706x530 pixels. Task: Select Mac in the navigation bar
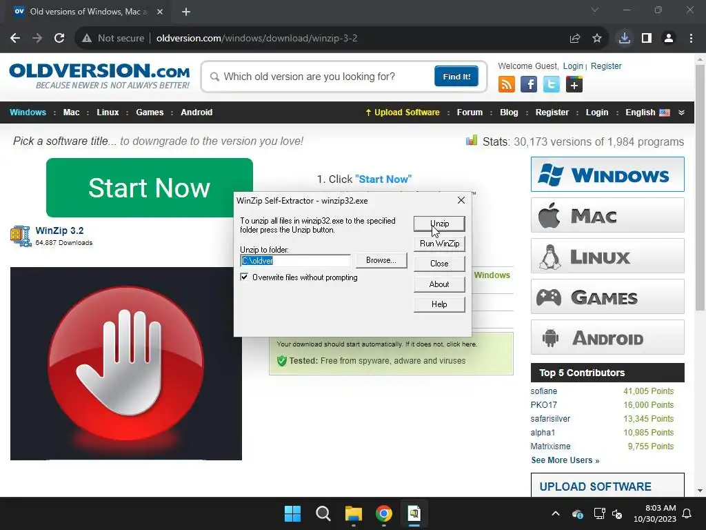[71, 112]
